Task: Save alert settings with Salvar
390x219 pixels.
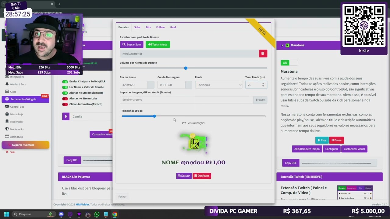Action: [184, 176]
